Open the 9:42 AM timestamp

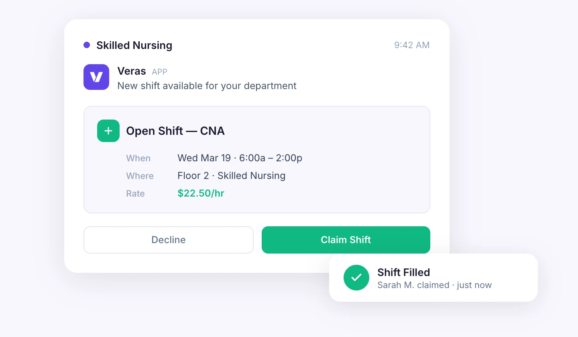(412, 45)
